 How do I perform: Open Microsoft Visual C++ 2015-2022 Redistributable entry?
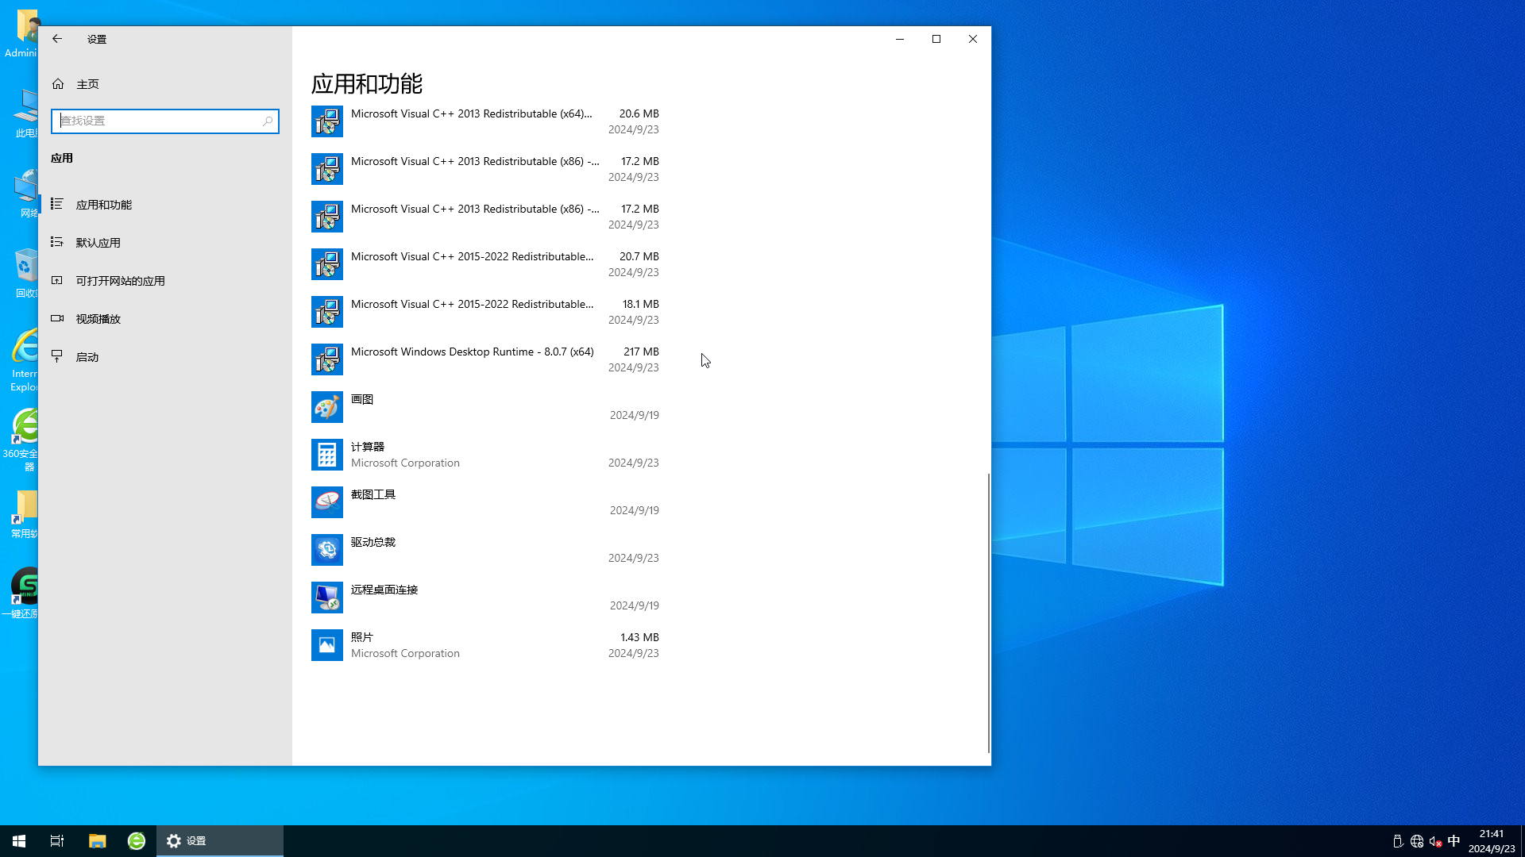(x=485, y=263)
